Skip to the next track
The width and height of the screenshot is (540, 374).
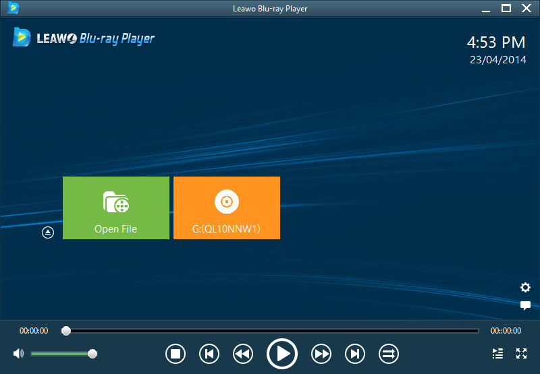tap(355, 353)
